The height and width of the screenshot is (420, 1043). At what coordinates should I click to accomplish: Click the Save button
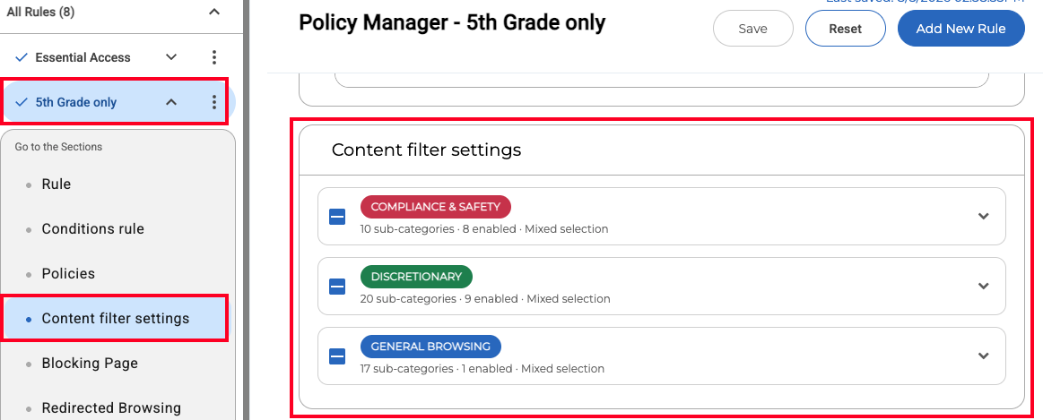pos(753,29)
